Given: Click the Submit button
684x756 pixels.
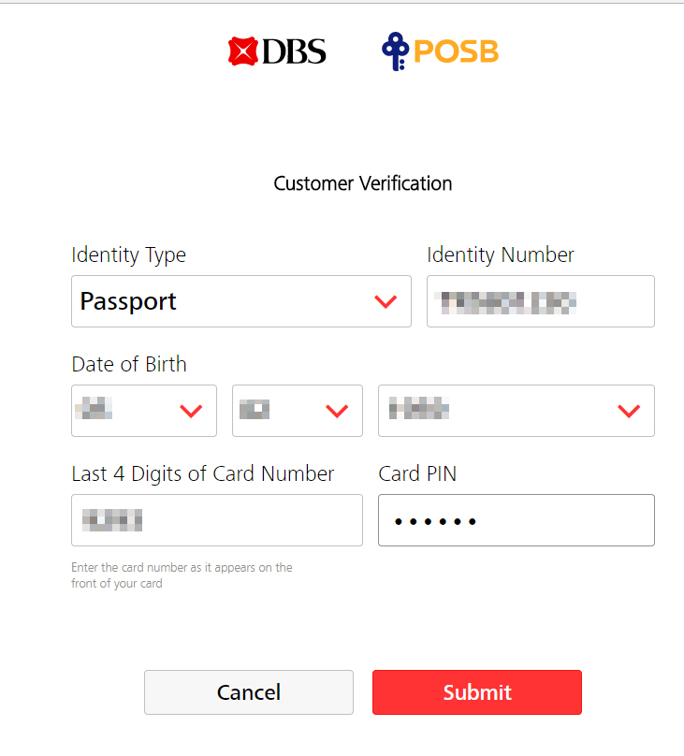Looking at the screenshot, I should (476, 692).
